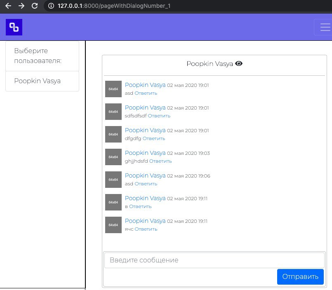Open avatar of 'dfgdfg' message

pyautogui.click(x=113, y=134)
